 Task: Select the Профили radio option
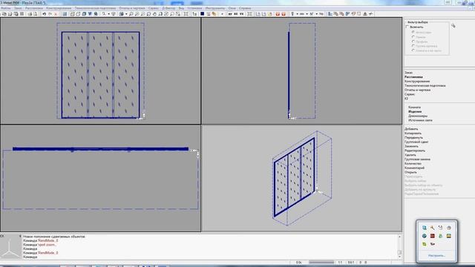click(x=413, y=42)
